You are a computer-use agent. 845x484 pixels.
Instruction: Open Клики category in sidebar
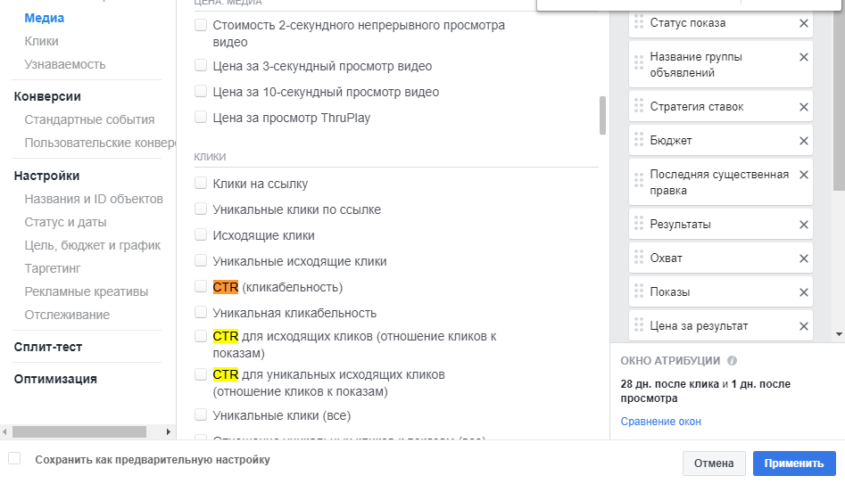click(x=42, y=41)
